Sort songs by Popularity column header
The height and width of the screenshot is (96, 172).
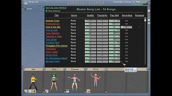[x=102, y=15]
